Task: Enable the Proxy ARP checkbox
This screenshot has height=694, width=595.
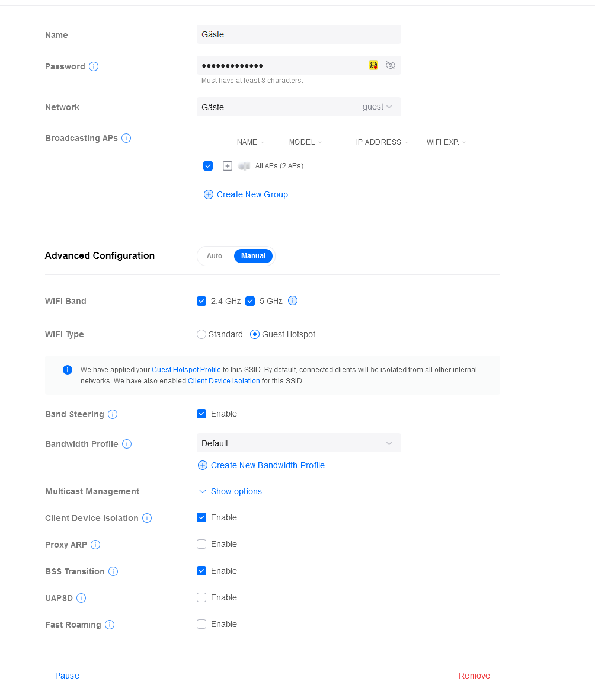Action: 201,544
